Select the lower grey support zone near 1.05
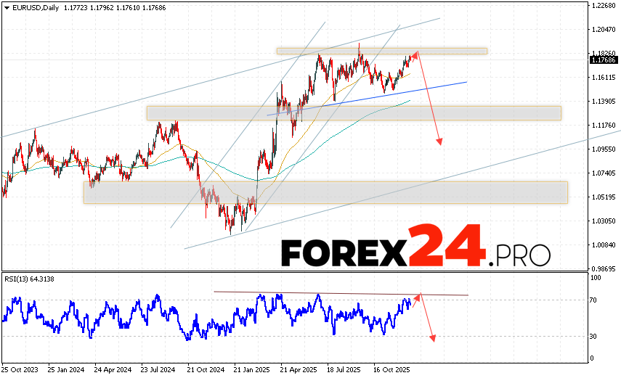This screenshot has width=621, height=378. point(325,192)
